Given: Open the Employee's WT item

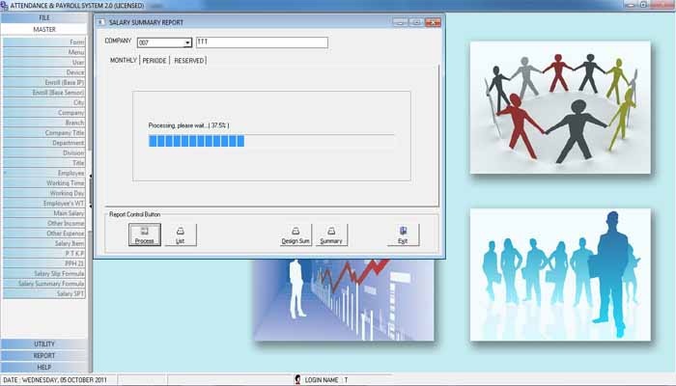Looking at the screenshot, I should pos(44,203).
